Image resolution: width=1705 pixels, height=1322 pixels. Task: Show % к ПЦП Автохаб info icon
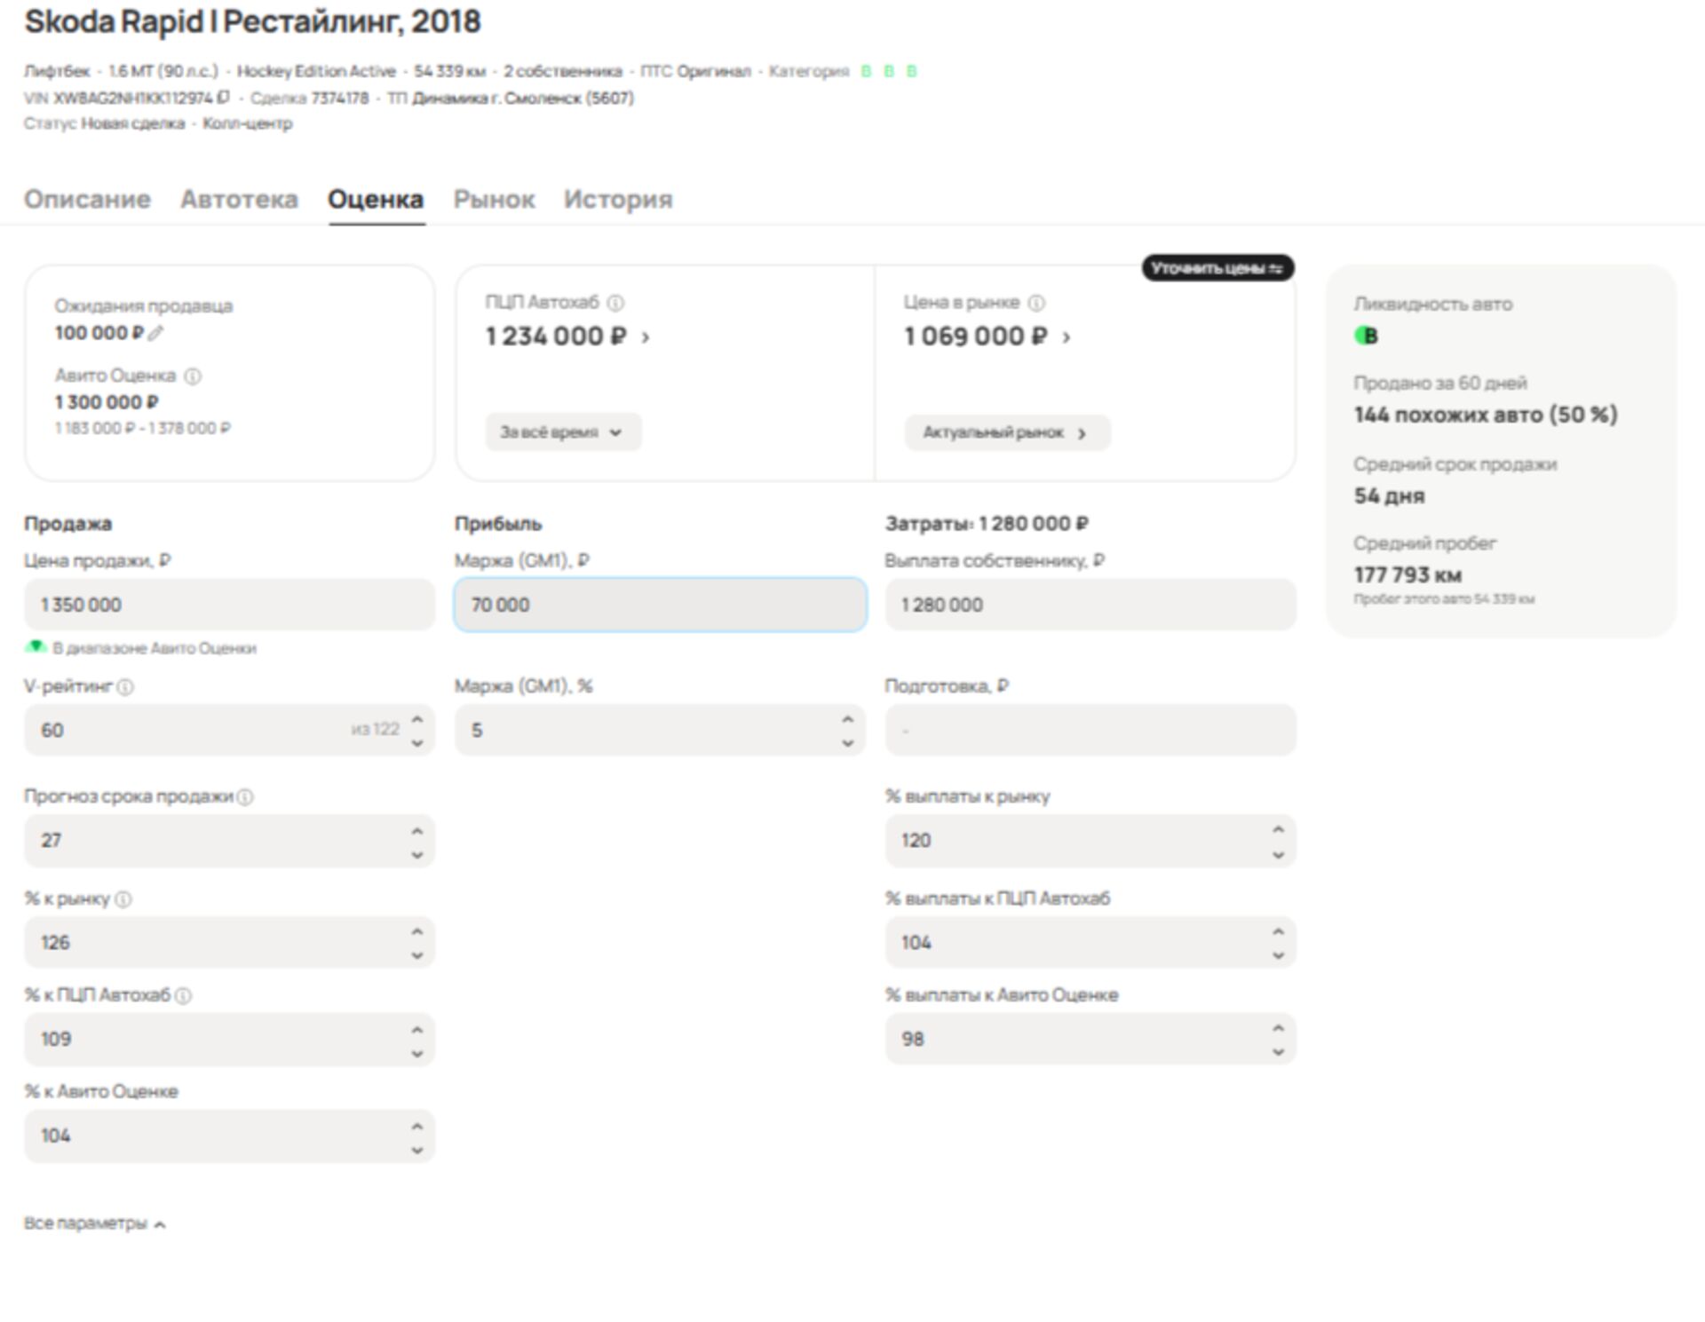pos(183,996)
